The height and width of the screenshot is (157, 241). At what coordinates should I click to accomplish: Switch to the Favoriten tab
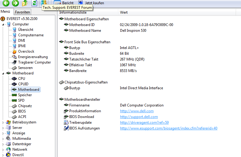[x=22, y=12]
